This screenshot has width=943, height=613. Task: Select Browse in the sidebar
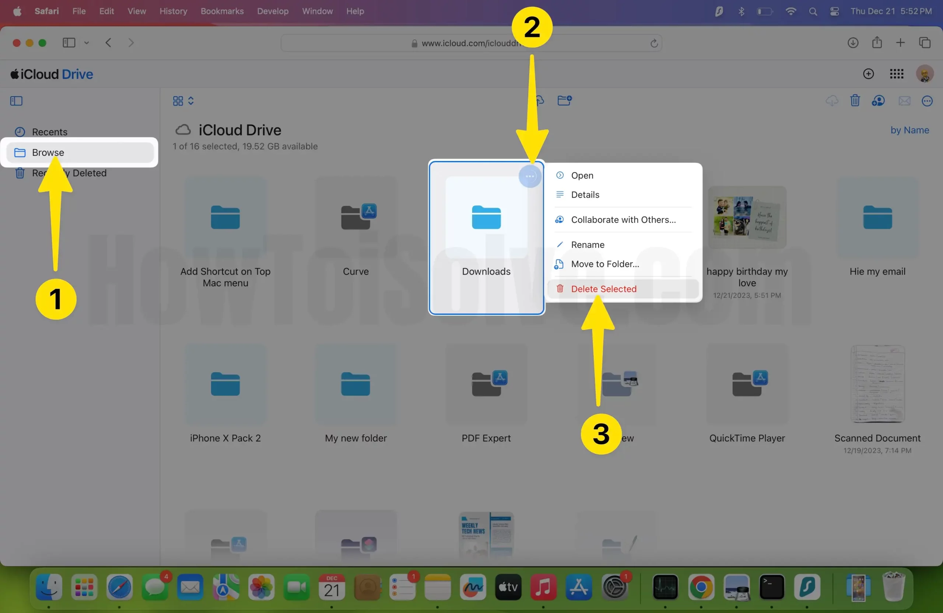(80, 152)
